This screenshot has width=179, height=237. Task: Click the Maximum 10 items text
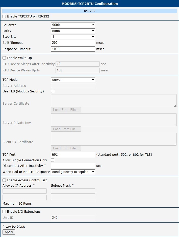(x=17, y=203)
